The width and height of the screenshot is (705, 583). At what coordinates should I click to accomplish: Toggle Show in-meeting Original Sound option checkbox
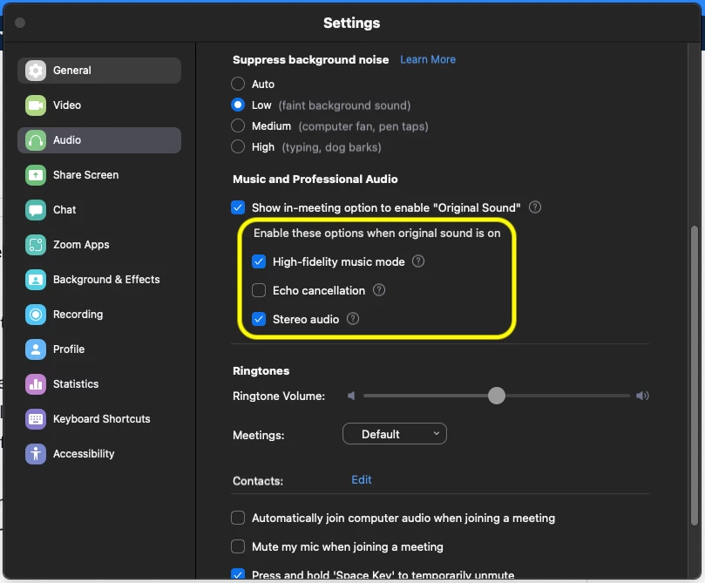coord(238,207)
